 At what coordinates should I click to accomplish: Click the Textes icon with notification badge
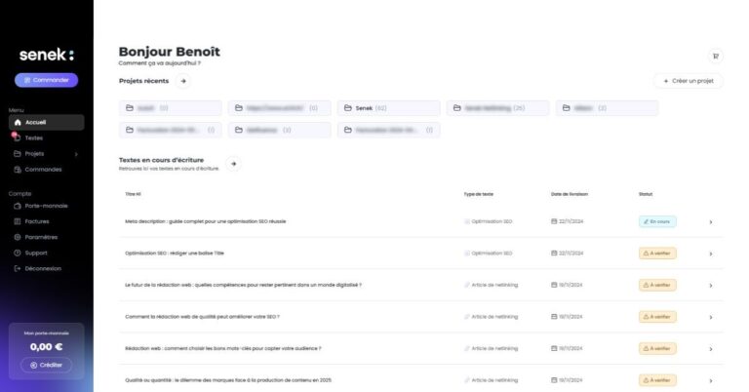[x=17, y=137]
